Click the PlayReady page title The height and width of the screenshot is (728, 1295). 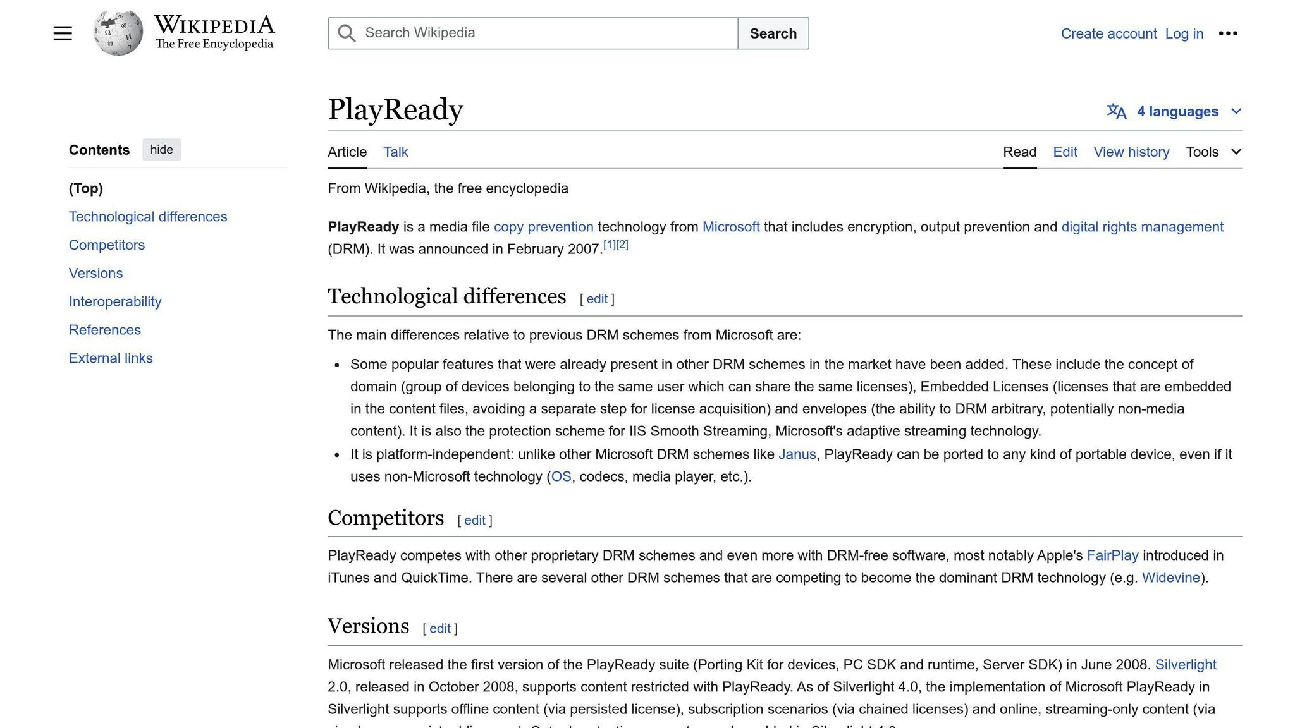click(395, 110)
